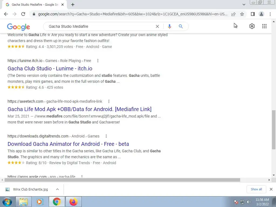Close the downloads bar
Screen dimensions: 276x207
(271, 189)
